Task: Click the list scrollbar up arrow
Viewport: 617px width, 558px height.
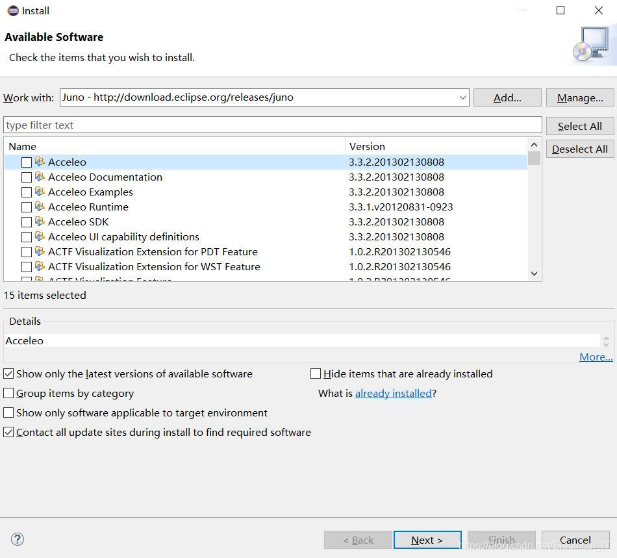Action: tap(534, 145)
